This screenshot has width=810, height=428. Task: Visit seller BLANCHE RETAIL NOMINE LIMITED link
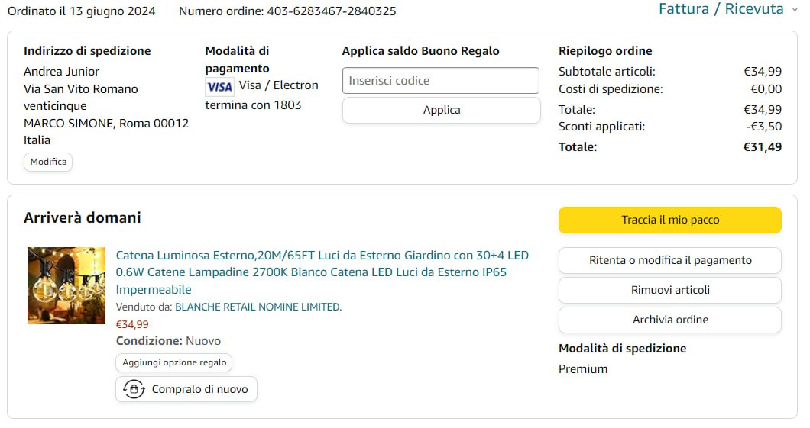click(258, 307)
